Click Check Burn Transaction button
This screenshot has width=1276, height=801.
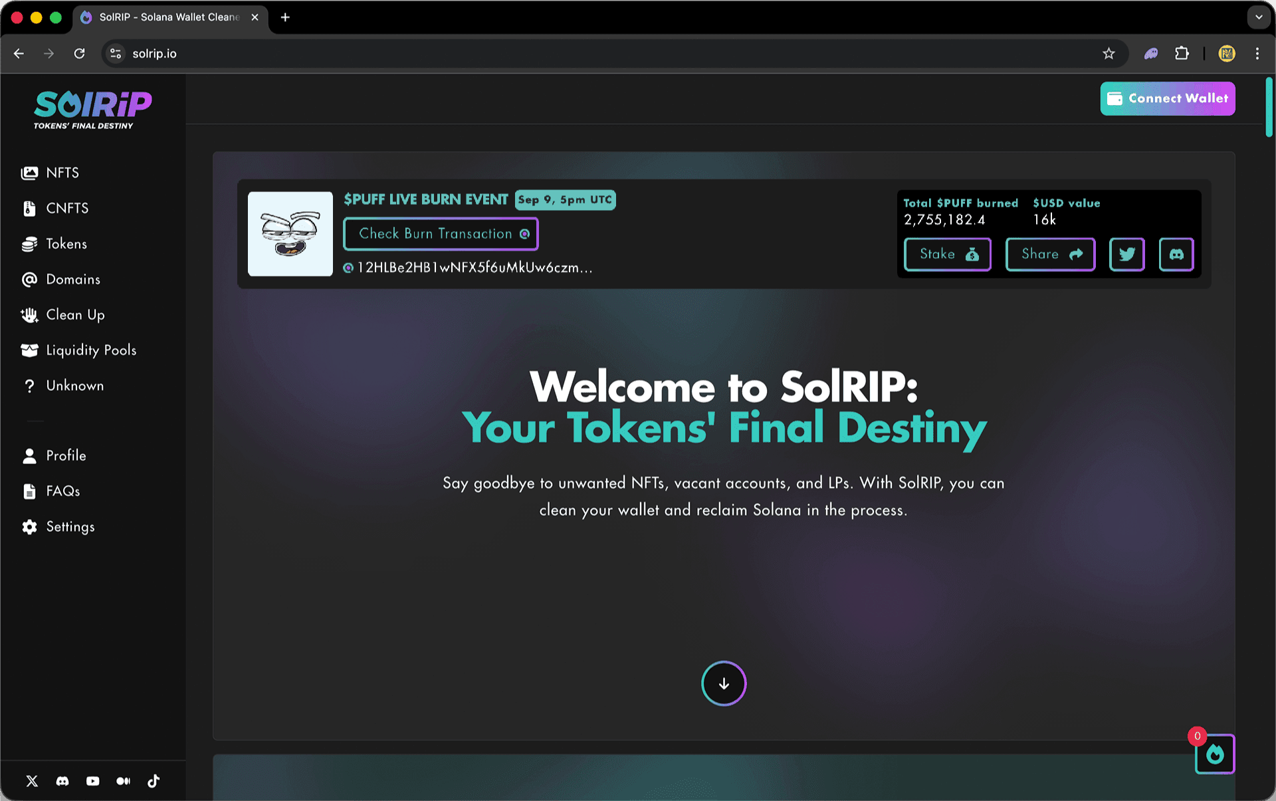441,234
